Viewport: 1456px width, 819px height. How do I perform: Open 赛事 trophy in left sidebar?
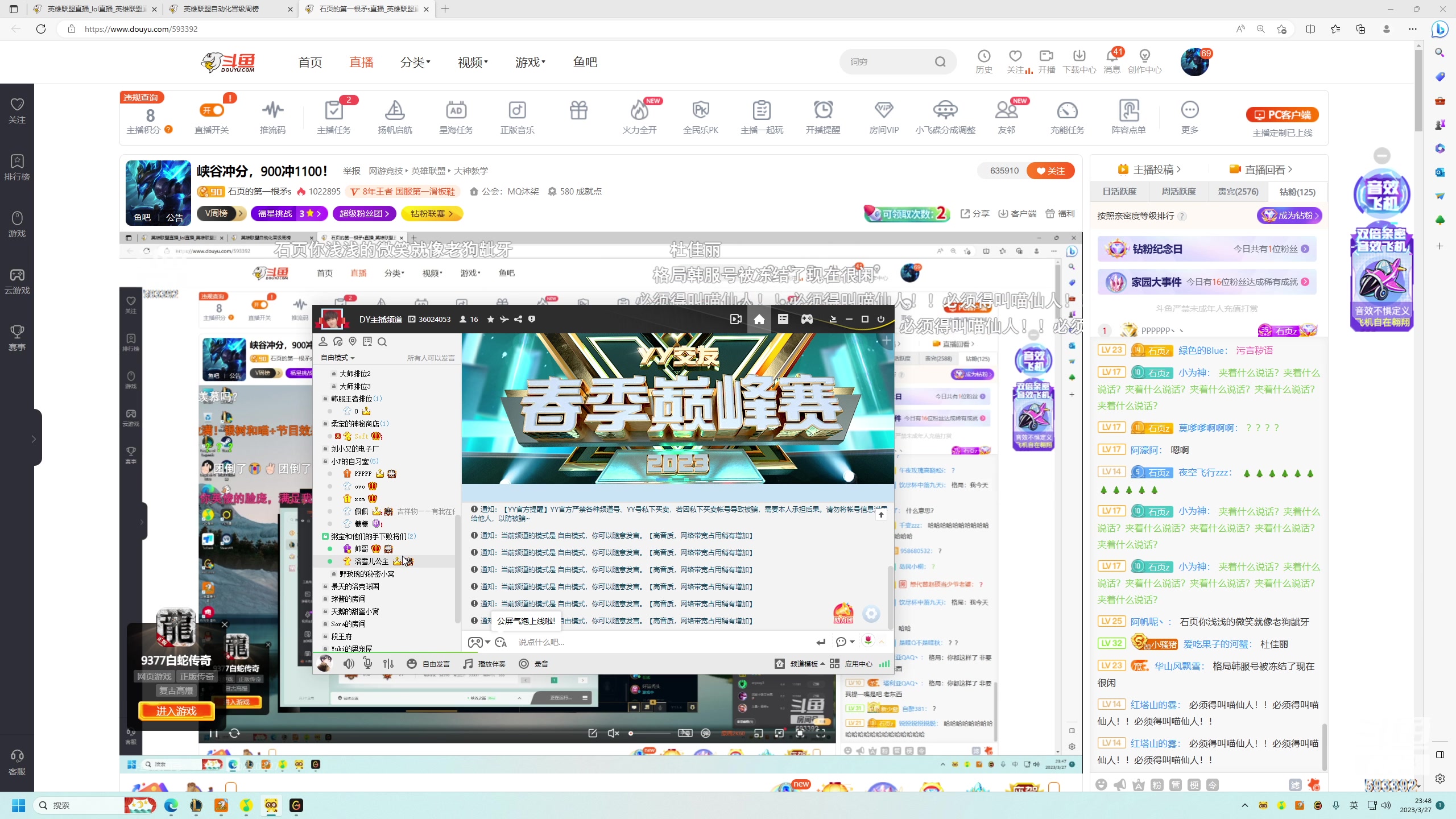click(x=17, y=338)
